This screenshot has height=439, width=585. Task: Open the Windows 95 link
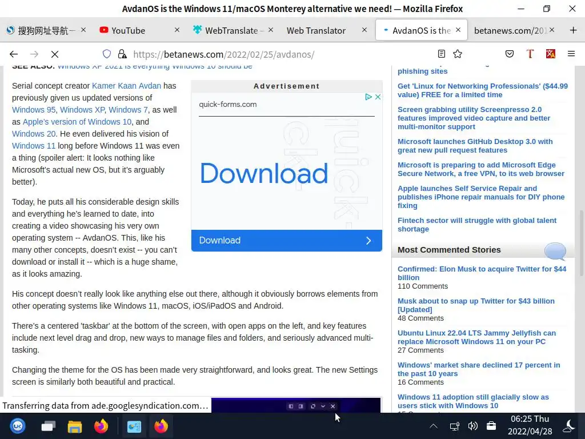pyautogui.click(x=34, y=110)
